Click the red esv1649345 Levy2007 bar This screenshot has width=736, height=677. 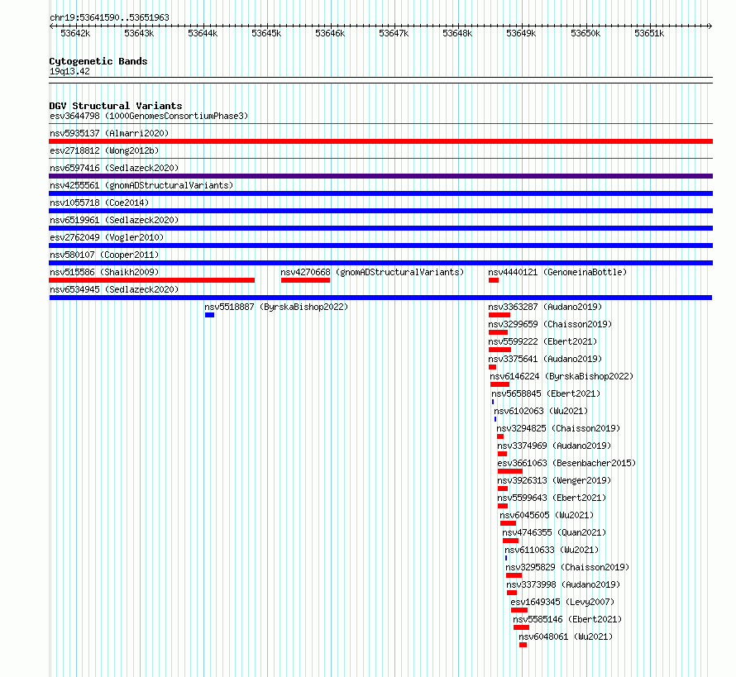519,610
